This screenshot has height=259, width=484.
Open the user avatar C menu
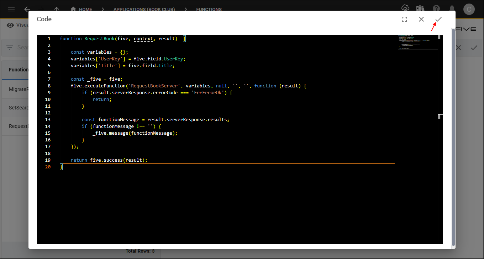point(469,9)
